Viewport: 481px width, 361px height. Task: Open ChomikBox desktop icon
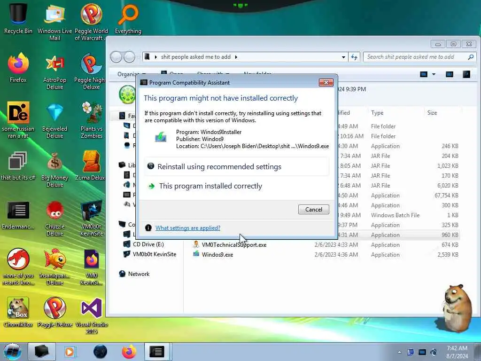pyautogui.click(x=18, y=312)
